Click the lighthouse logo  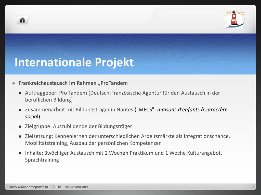(x=234, y=19)
